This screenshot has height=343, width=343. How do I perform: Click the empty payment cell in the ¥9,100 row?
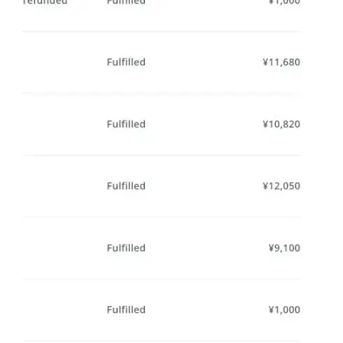[x=63, y=248]
